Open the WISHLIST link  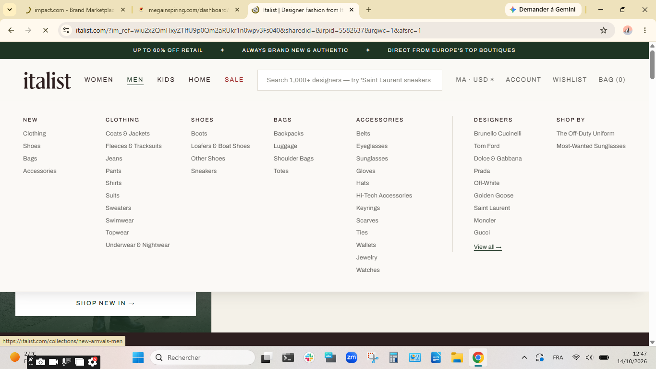tap(570, 80)
